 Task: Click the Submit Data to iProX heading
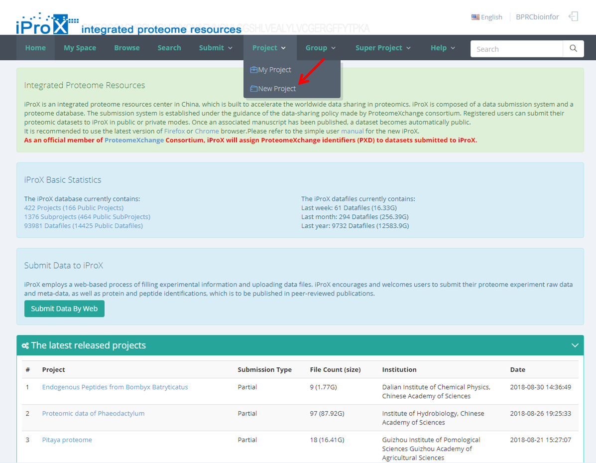pyautogui.click(x=64, y=266)
